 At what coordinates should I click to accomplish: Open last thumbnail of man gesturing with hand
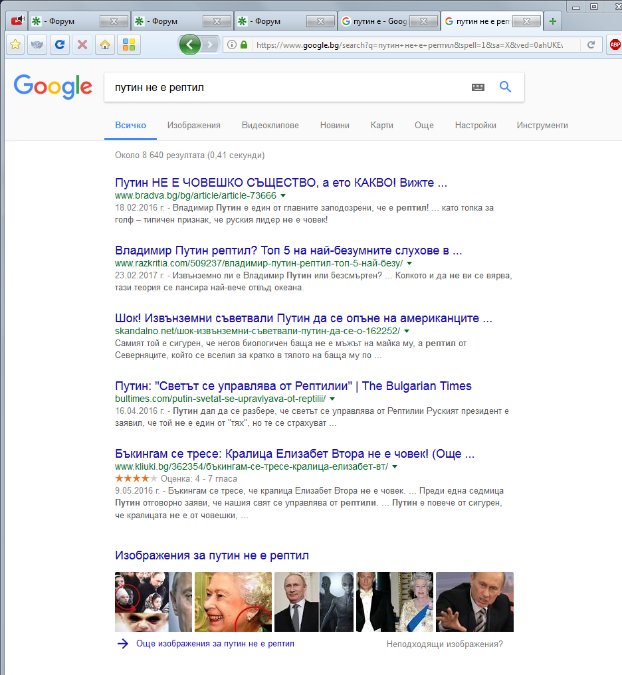click(x=474, y=602)
